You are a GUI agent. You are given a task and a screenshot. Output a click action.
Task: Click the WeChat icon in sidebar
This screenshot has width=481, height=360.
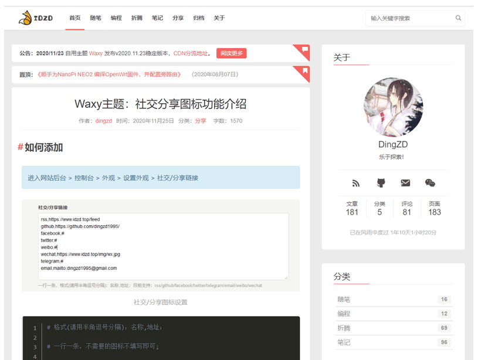click(x=430, y=183)
